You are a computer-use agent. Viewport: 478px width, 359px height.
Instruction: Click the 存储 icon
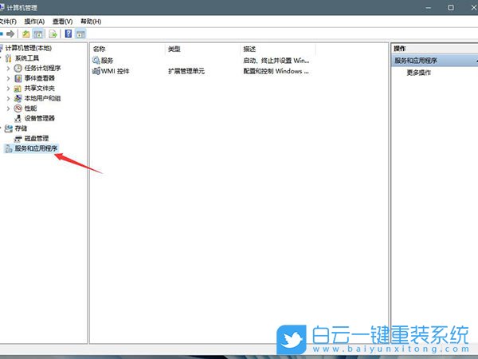(x=9, y=128)
